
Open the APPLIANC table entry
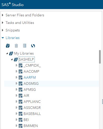pyautogui.click(x=32, y=102)
